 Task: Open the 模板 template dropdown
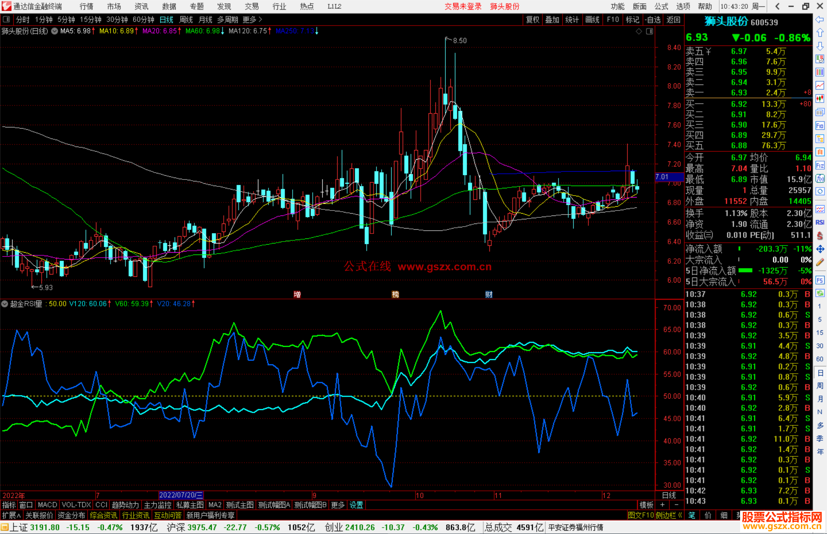click(646, 505)
